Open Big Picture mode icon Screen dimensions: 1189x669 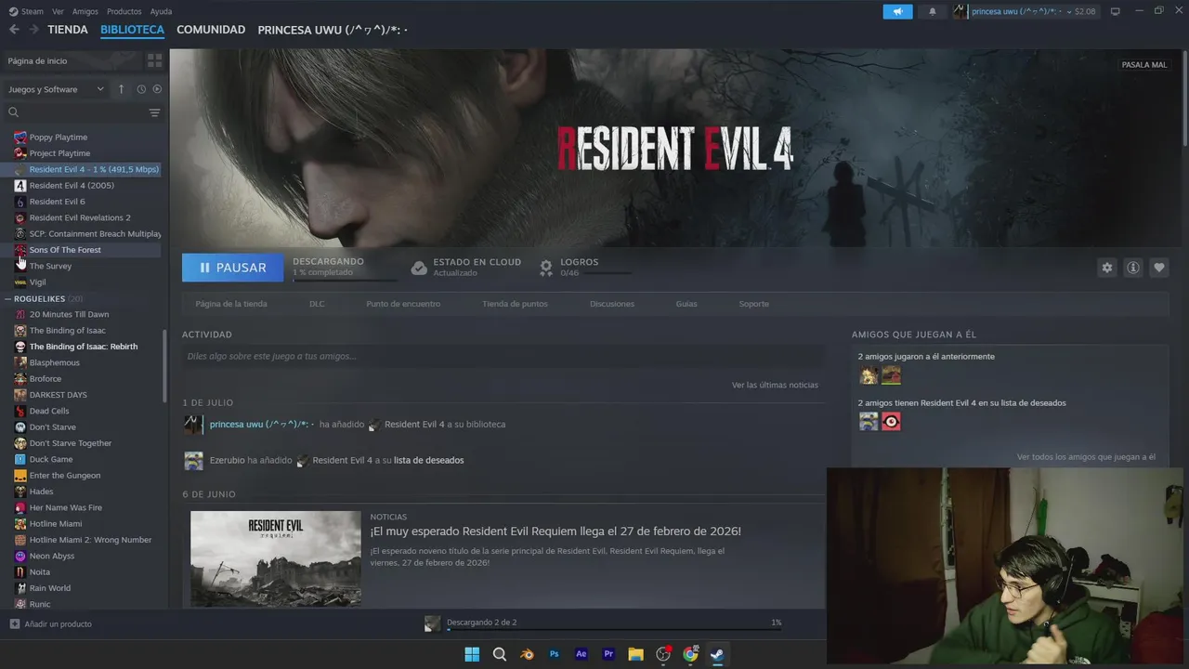pyautogui.click(x=1116, y=11)
